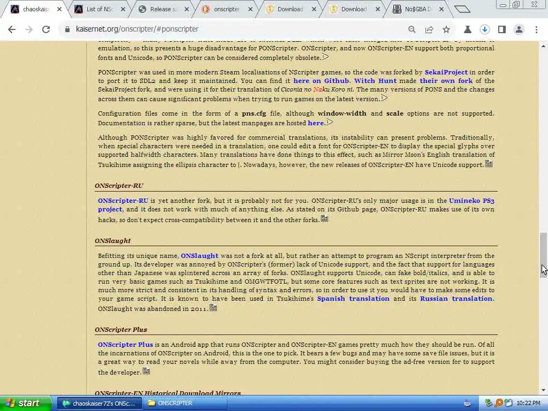
Task: Open the ONSlaught link
Action: [x=200, y=256]
